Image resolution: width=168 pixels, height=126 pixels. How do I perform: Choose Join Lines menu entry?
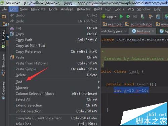(55, 124)
